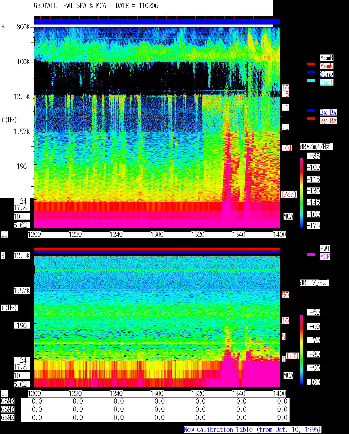This screenshot has width=349, height=434.
Task: Click the -50 color scale value
Action: pos(313,312)
